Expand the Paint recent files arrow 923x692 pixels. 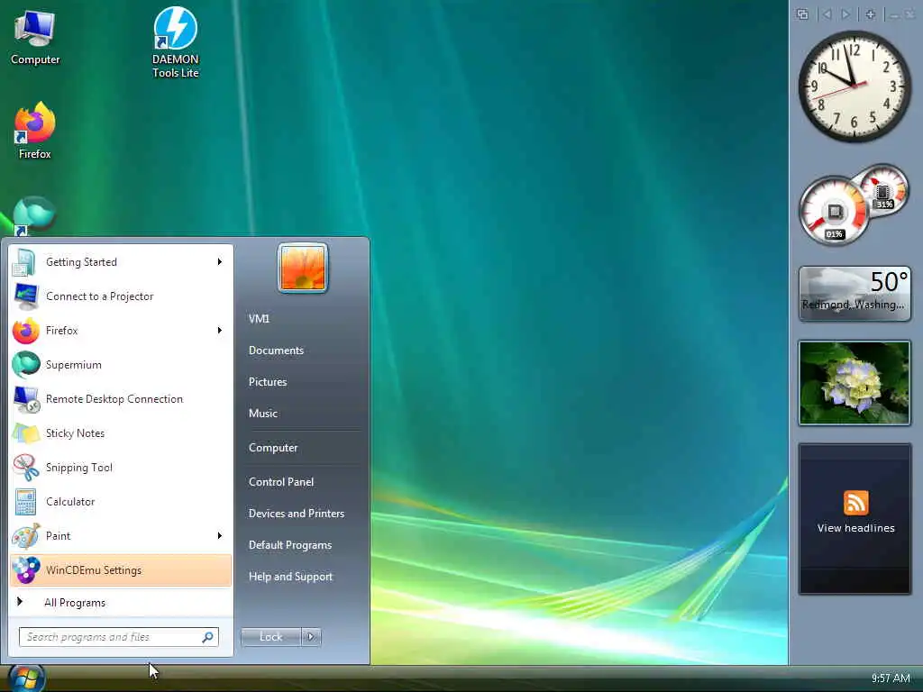pyautogui.click(x=220, y=536)
